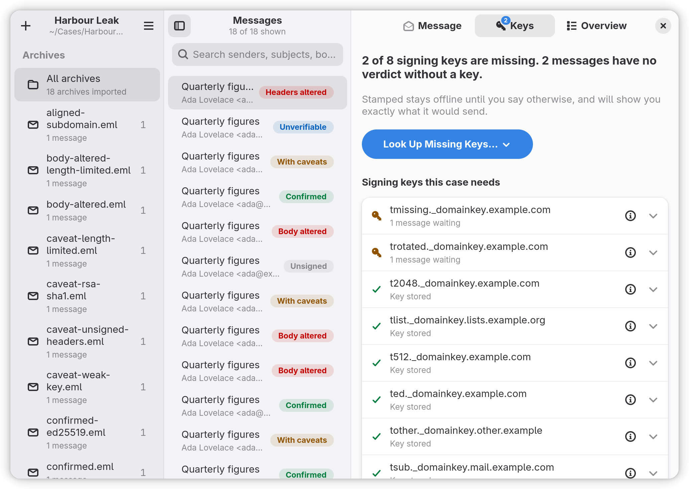
Task: Expand the t512._domainkey.example.com row
Action: (x=653, y=363)
